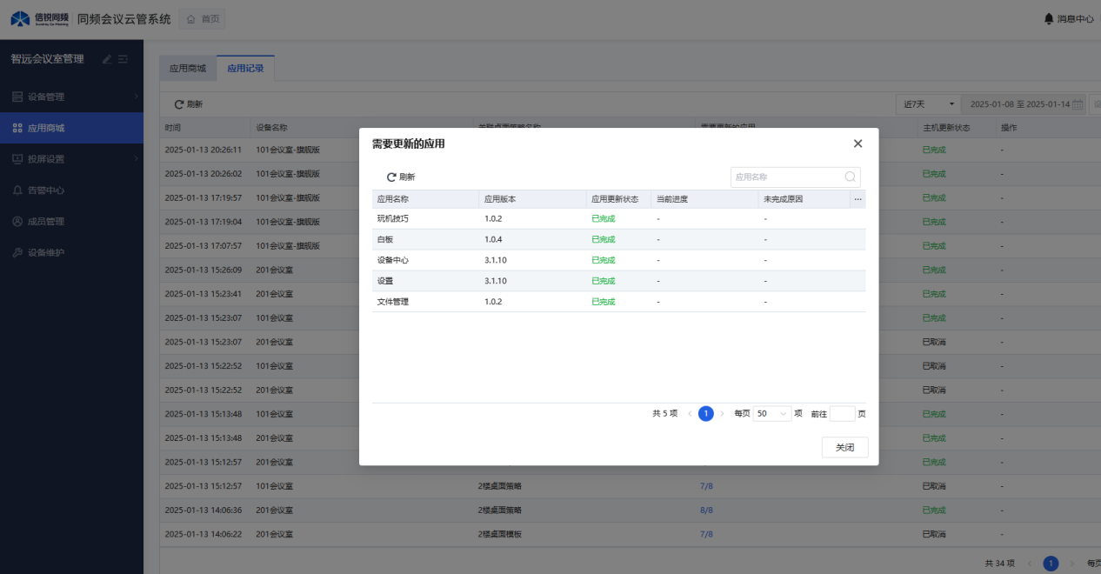Screen dimensions: 1101x574
Task: Open the 成员管理 sidebar item
Action: (45, 222)
